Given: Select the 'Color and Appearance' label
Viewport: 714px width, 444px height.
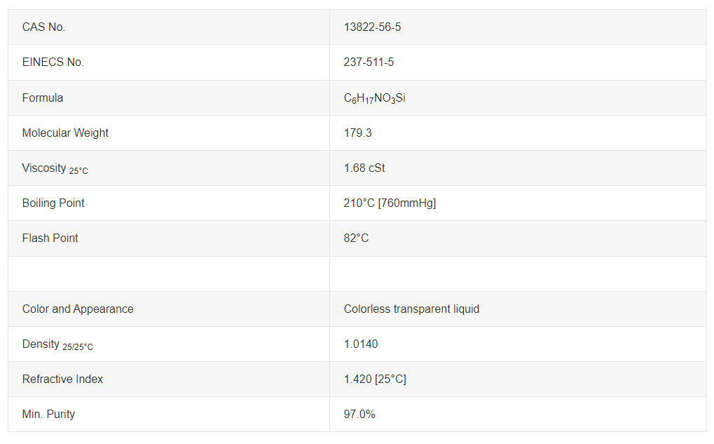Looking at the screenshot, I should pyautogui.click(x=78, y=309).
